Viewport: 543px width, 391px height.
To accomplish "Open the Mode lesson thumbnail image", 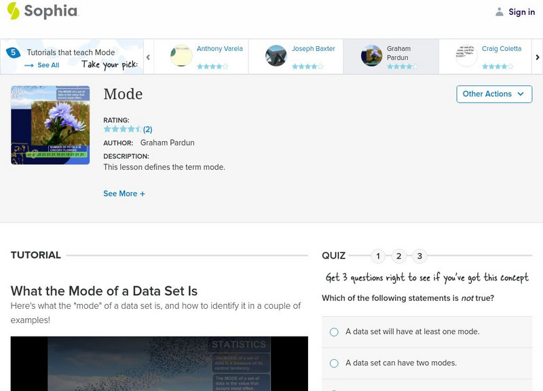I will pos(50,125).
